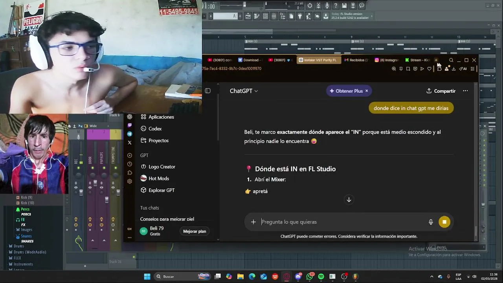503x283 pixels.
Task: Click the zoom magnifier icon in the address bar
Action: (x=394, y=69)
